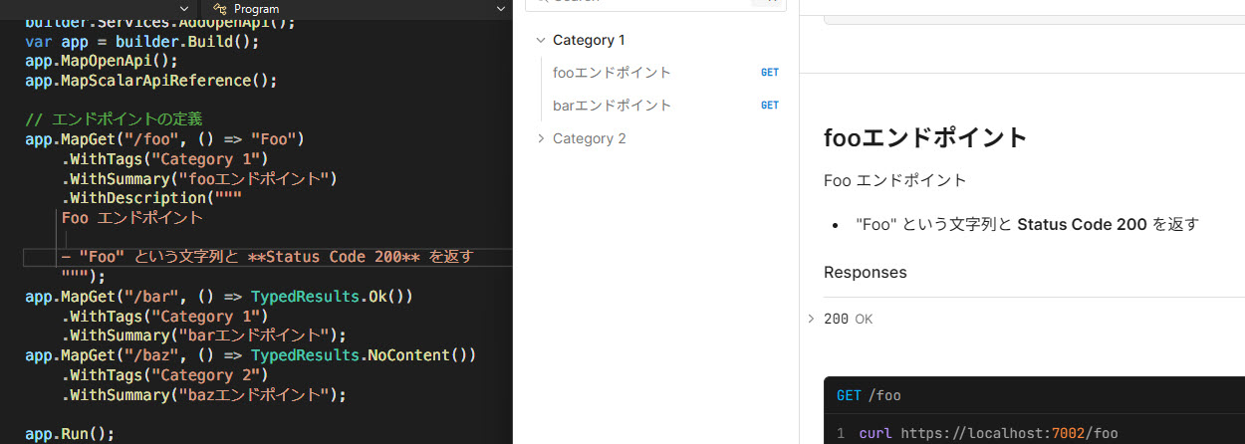Image resolution: width=1245 pixels, height=444 pixels.
Task: Select fooエンドポイント in the sidebar
Action: pyautogui.click(x=612, y=73)
